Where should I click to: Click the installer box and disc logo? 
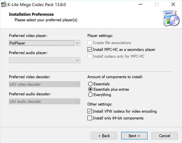tap(171, 18)
